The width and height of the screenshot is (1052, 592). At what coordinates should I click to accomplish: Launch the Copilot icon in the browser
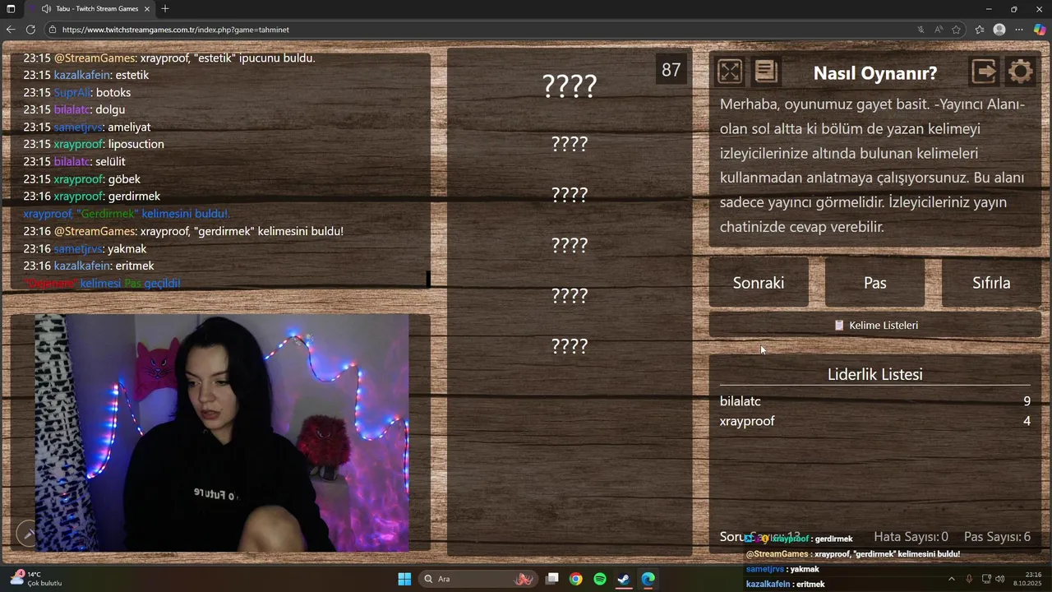coord(1040,30)
